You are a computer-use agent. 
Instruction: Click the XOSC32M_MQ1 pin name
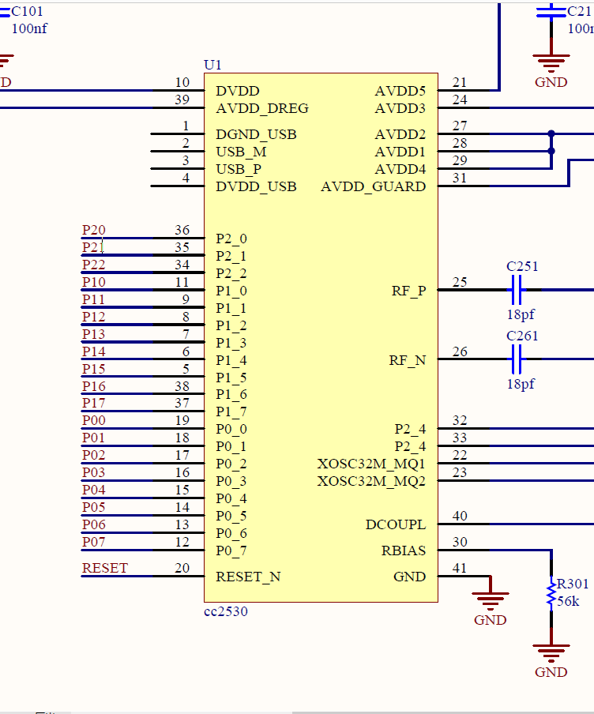[x=371, y=464]
